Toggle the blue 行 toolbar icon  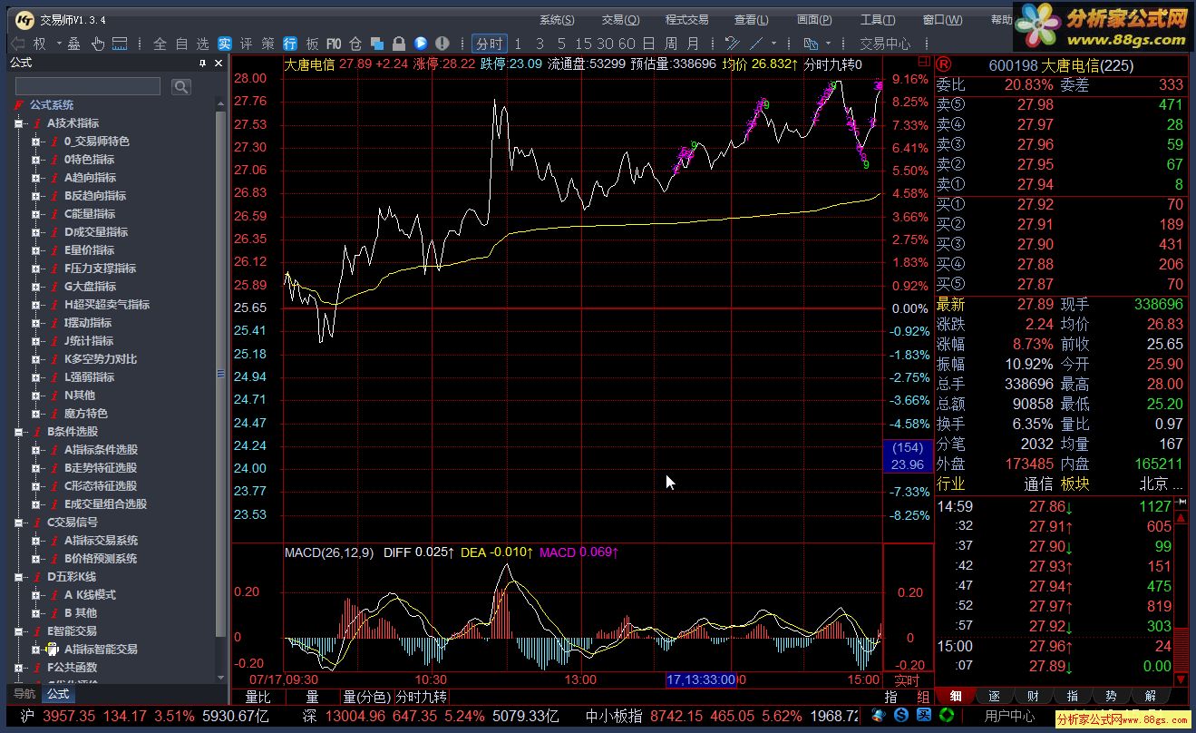pyautogui.click(x=290, y=44)
